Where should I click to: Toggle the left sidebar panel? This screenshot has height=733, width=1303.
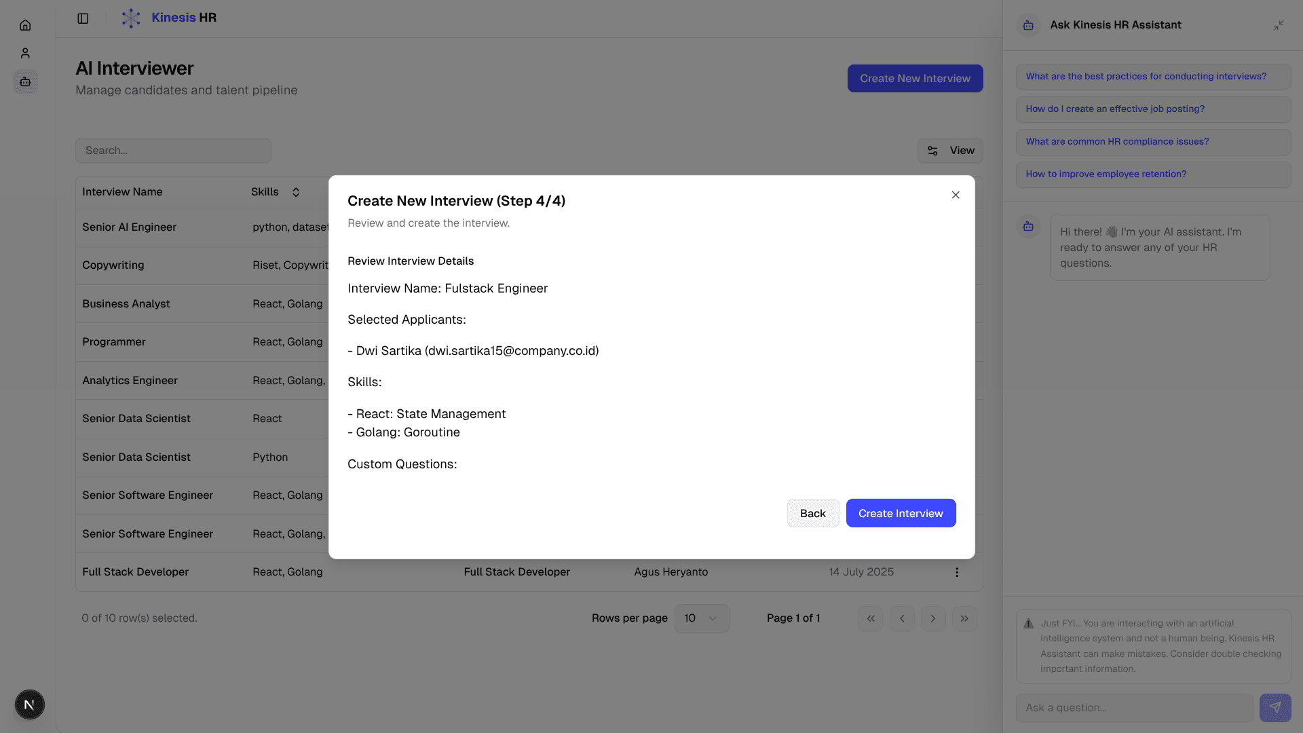83,18
